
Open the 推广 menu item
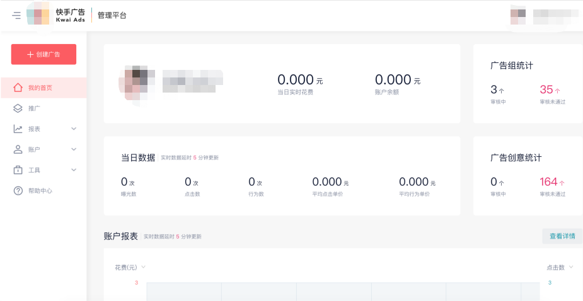pyautogui.click(x=43, y=108)
